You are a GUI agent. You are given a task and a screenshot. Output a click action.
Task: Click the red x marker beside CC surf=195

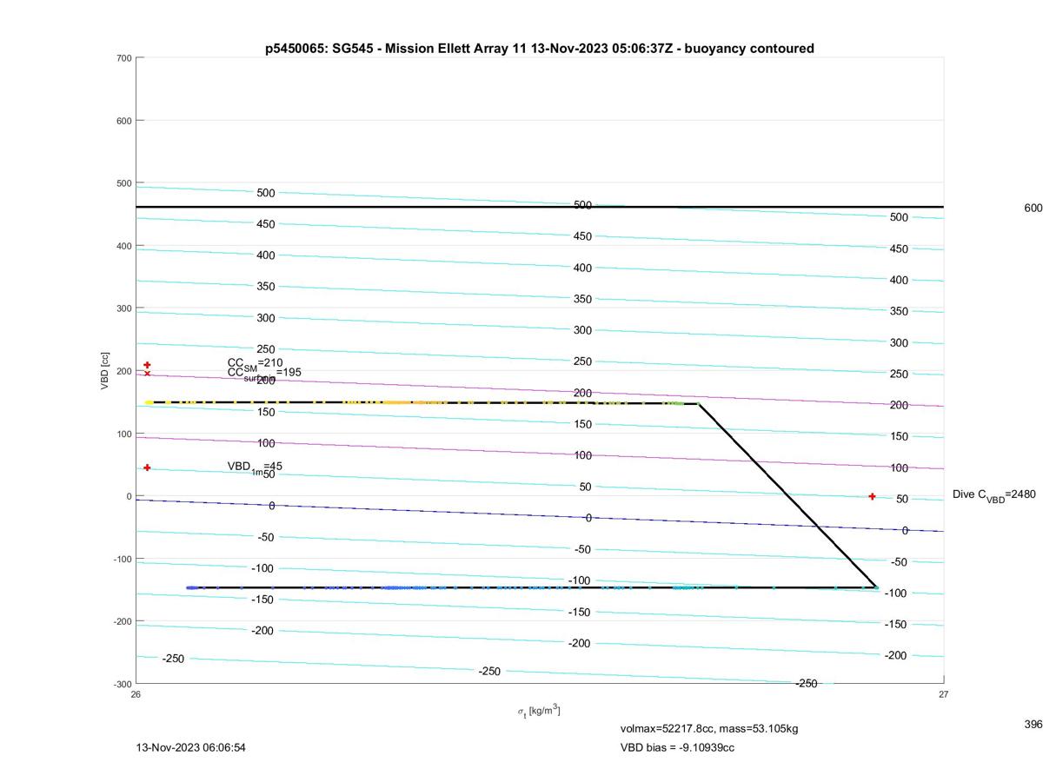[x=147, y=374]
